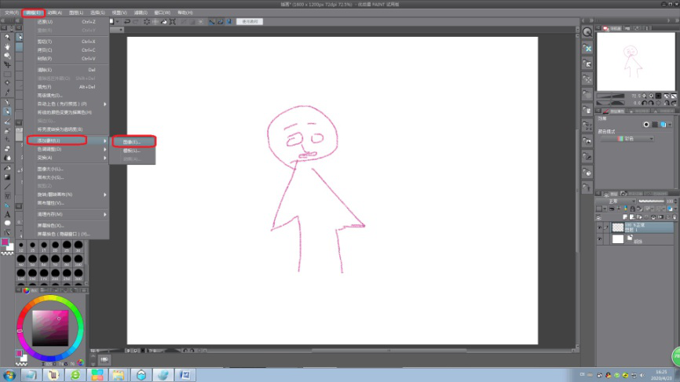Pick the size 100 brush preset
Screen dimensions: 680x382
point(78,260)
